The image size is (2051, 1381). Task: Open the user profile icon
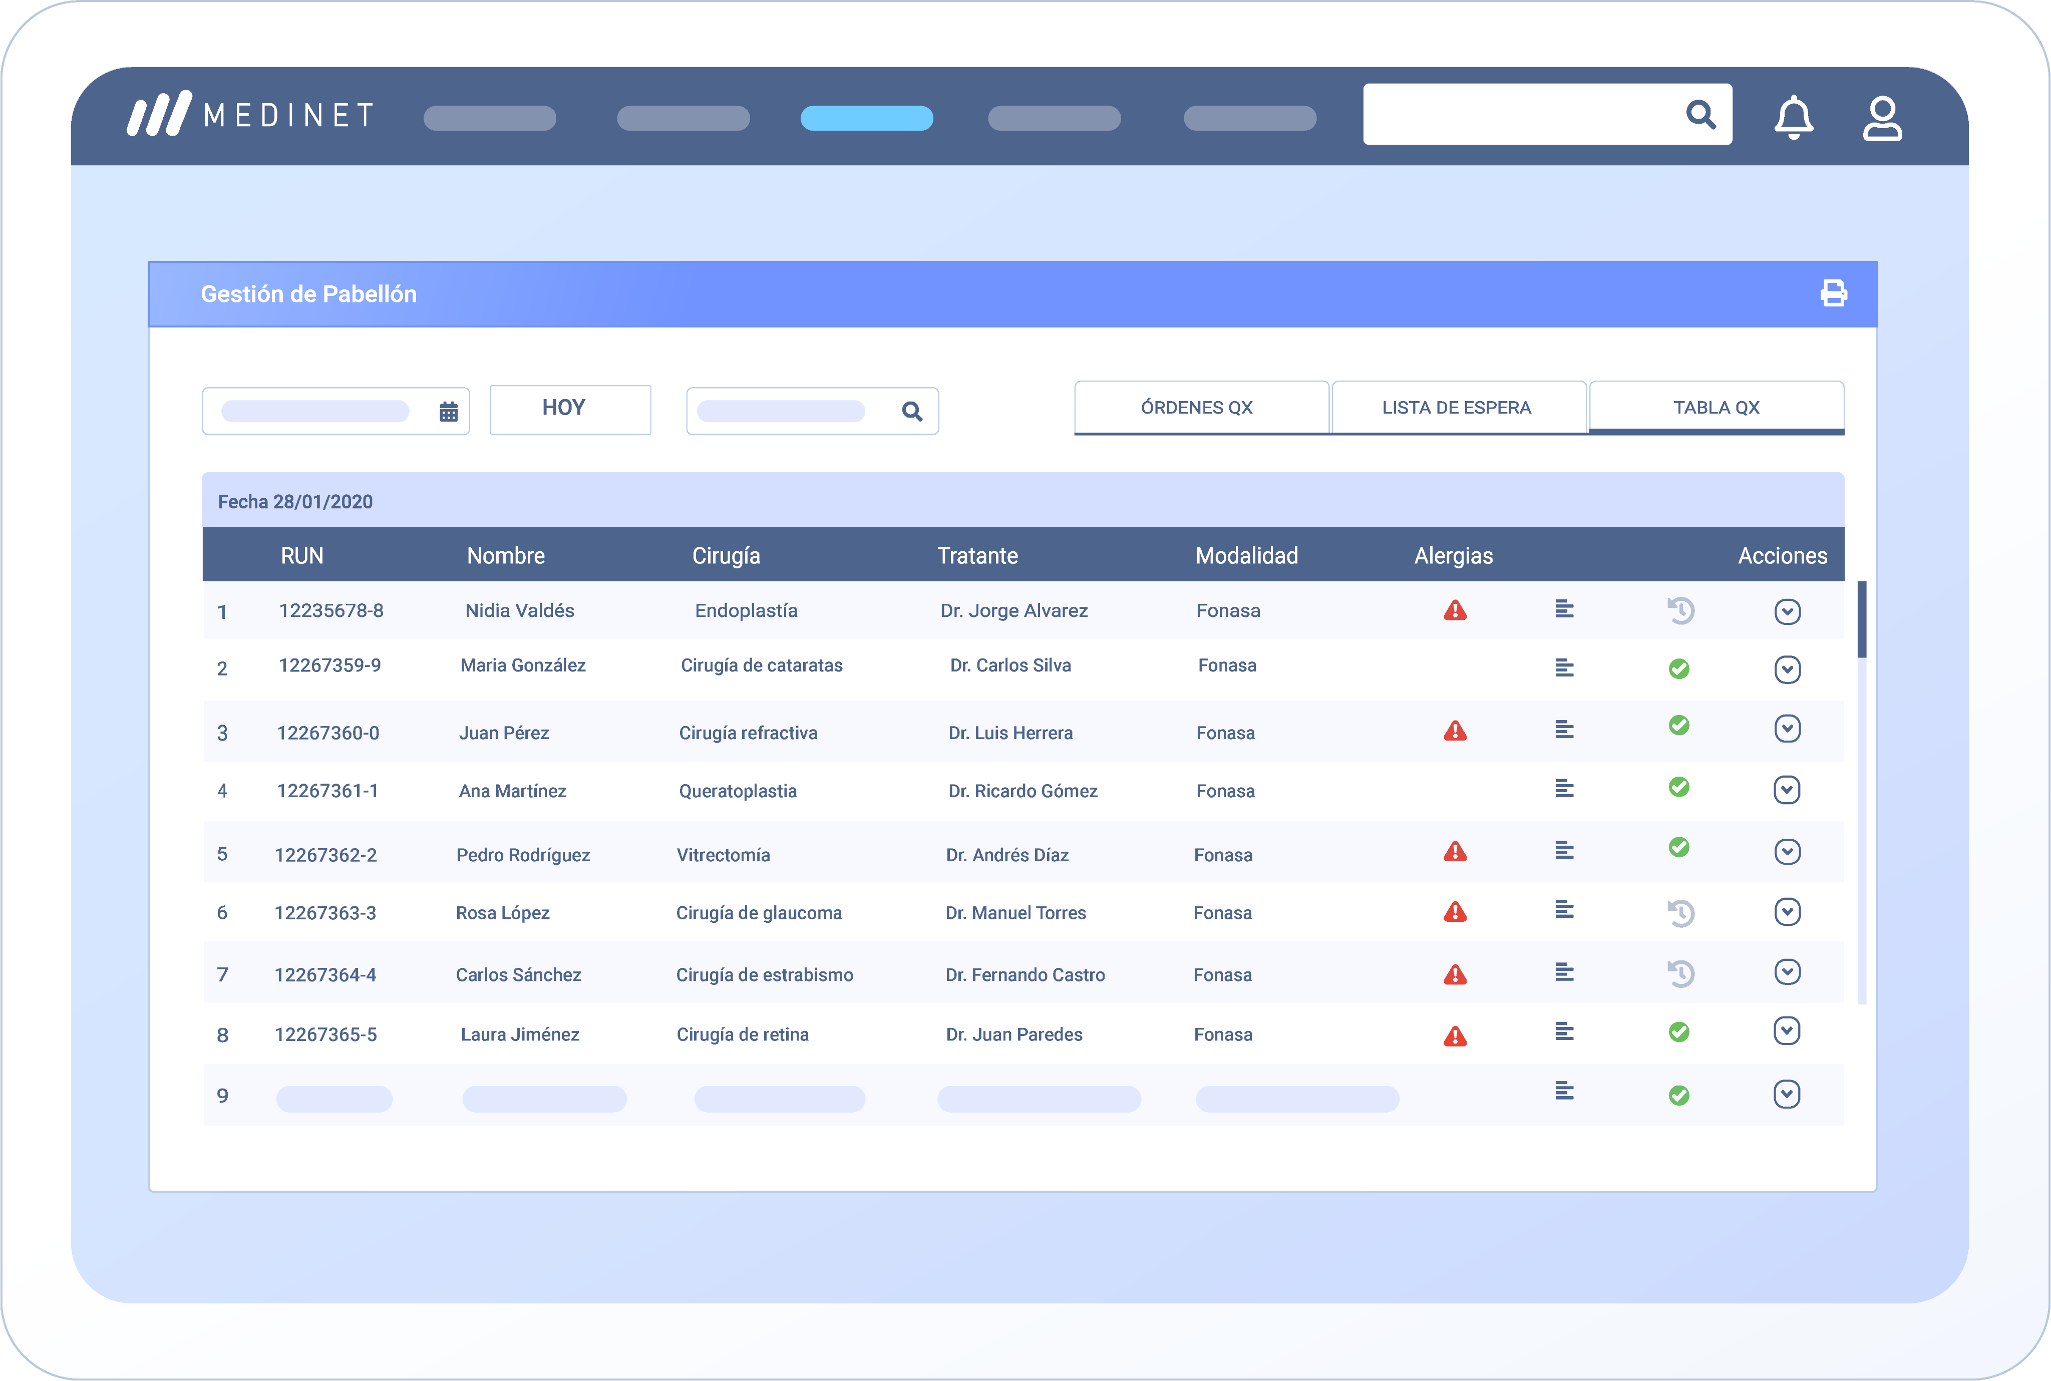pos(1882,118)
